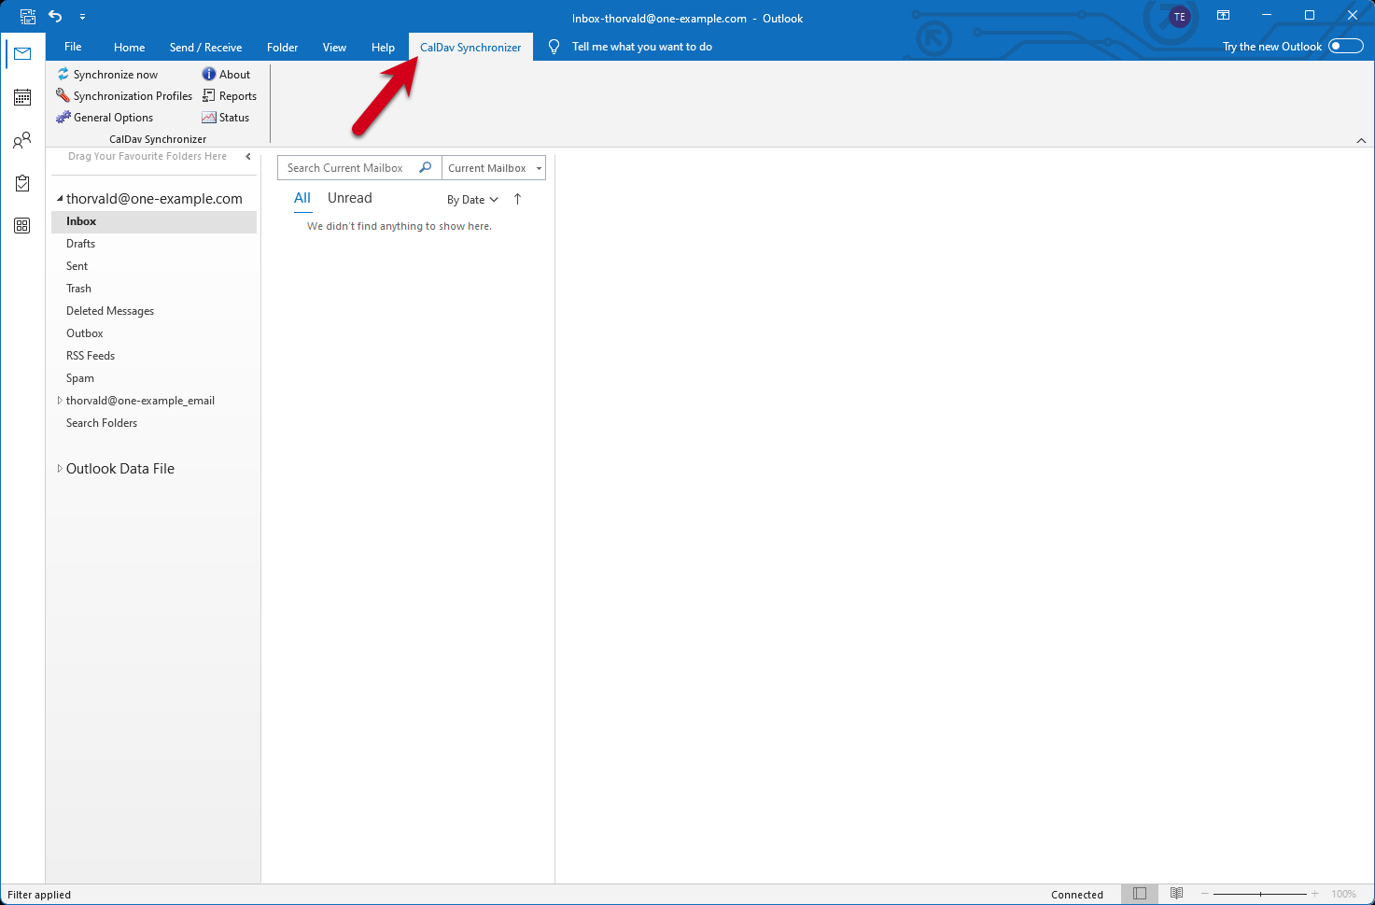Image resolution: width=1375 pixels, height=905 pixels.
Task: Adjust the zoom slider in status bar
Action: pos(1260,894)
